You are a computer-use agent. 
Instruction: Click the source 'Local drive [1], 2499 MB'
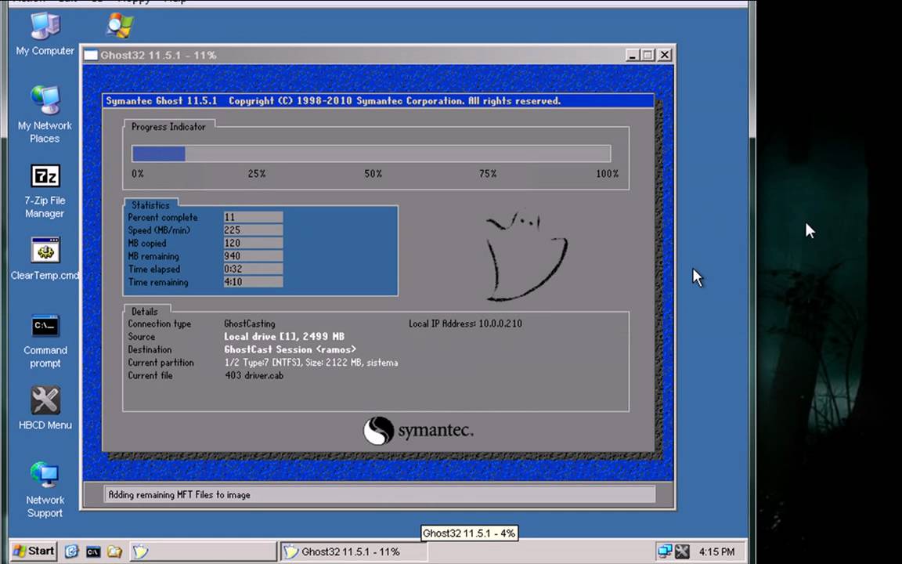(x=284, y=337)
